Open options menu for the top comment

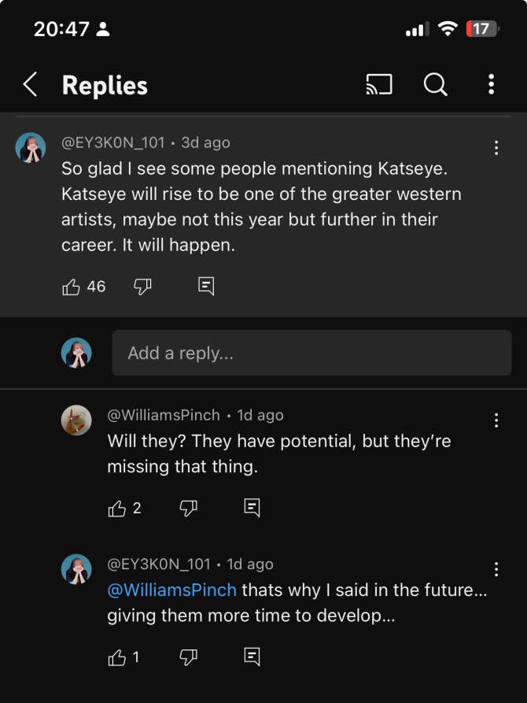click(496, 148)
